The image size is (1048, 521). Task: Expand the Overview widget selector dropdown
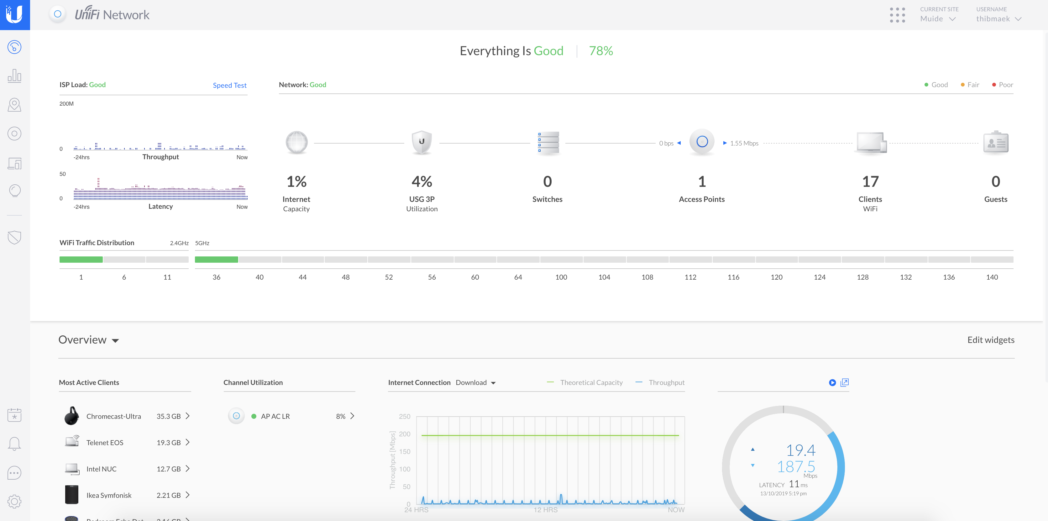pos(89,340)
